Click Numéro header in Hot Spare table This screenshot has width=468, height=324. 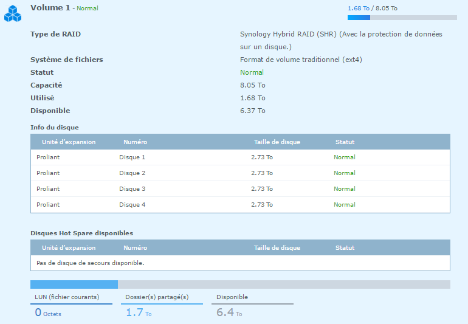pyautogui.click(x=135, y=247)
